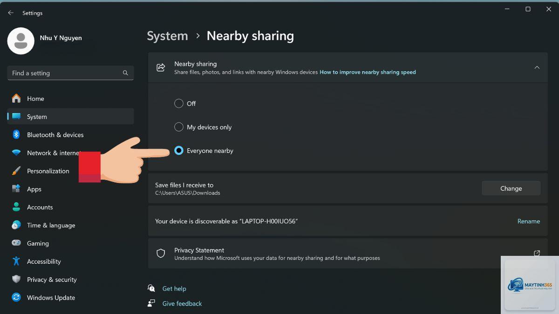This screenshot has width=559, height=314.
Task: Click the Windows Update sync icon
Action: coord(16,297)
